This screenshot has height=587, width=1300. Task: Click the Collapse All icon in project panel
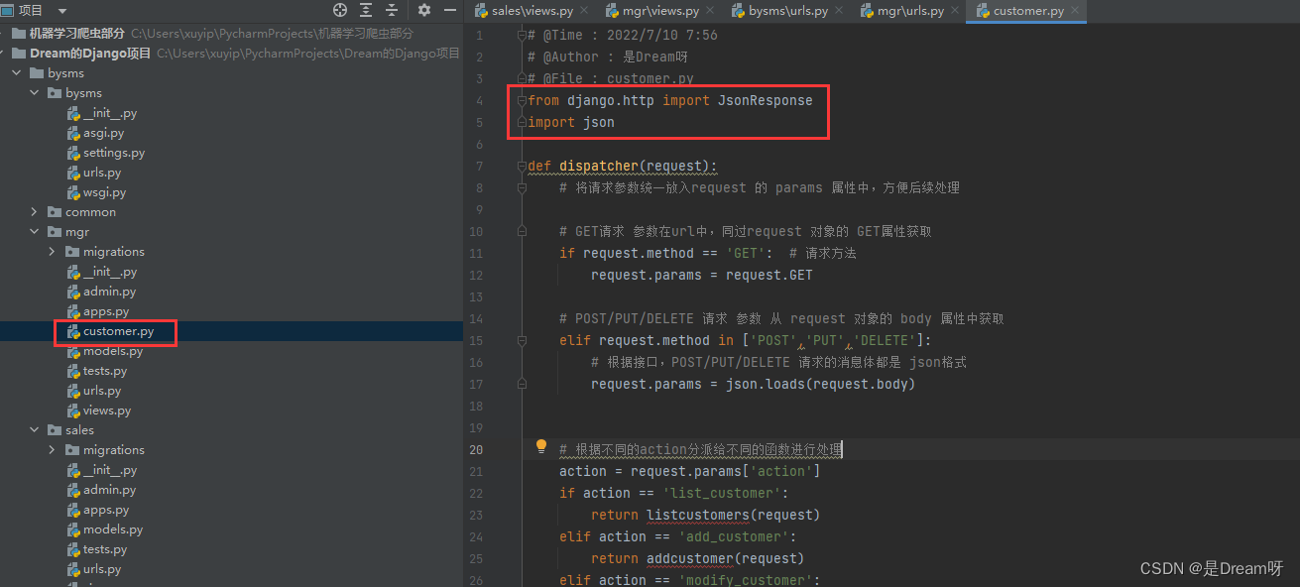392,10
